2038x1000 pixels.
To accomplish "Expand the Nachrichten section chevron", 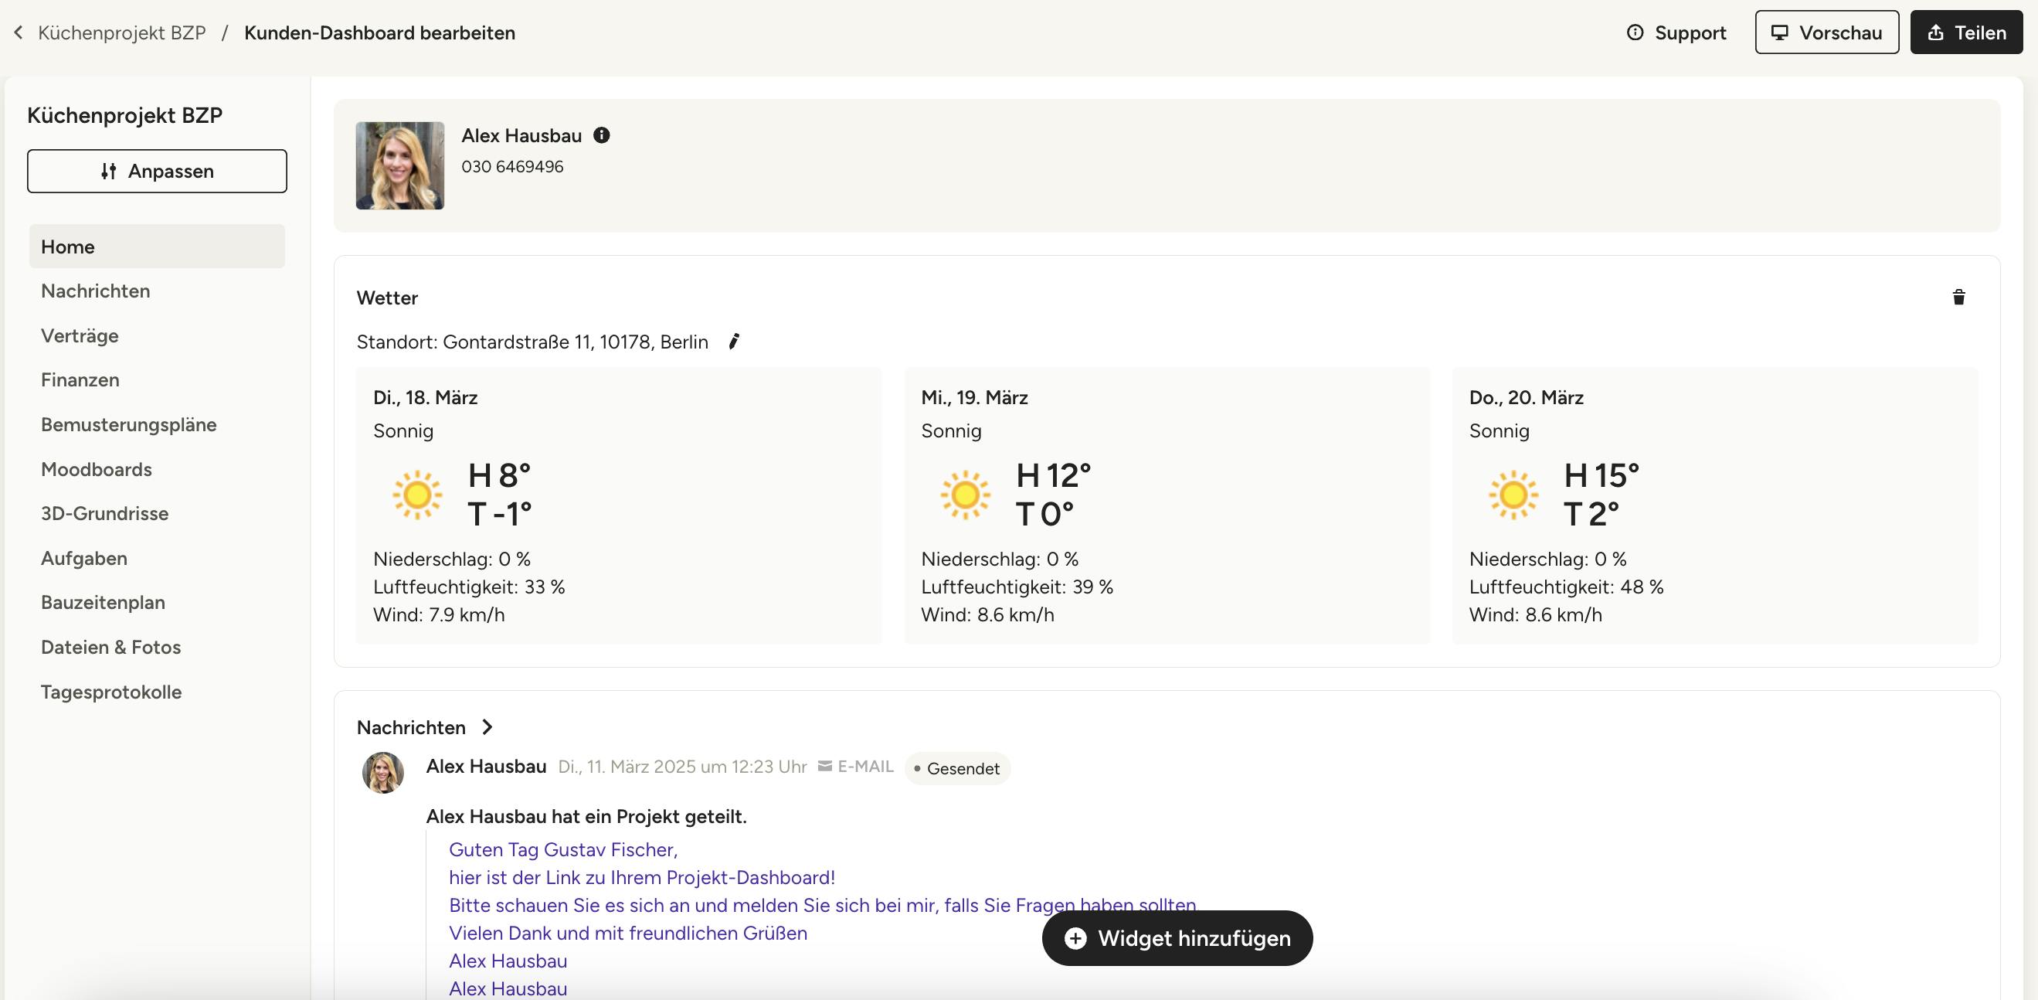I will click(x=487, y=727).
